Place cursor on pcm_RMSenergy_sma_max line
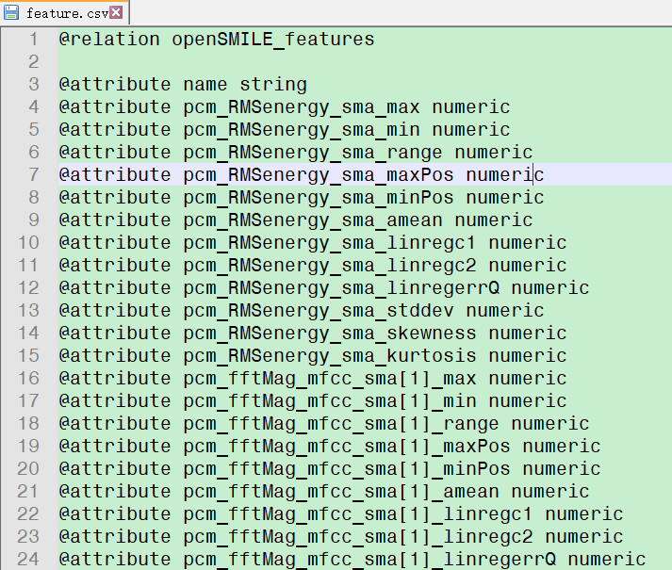The width and height of the screenshot is (672, 570). (284, 107)
